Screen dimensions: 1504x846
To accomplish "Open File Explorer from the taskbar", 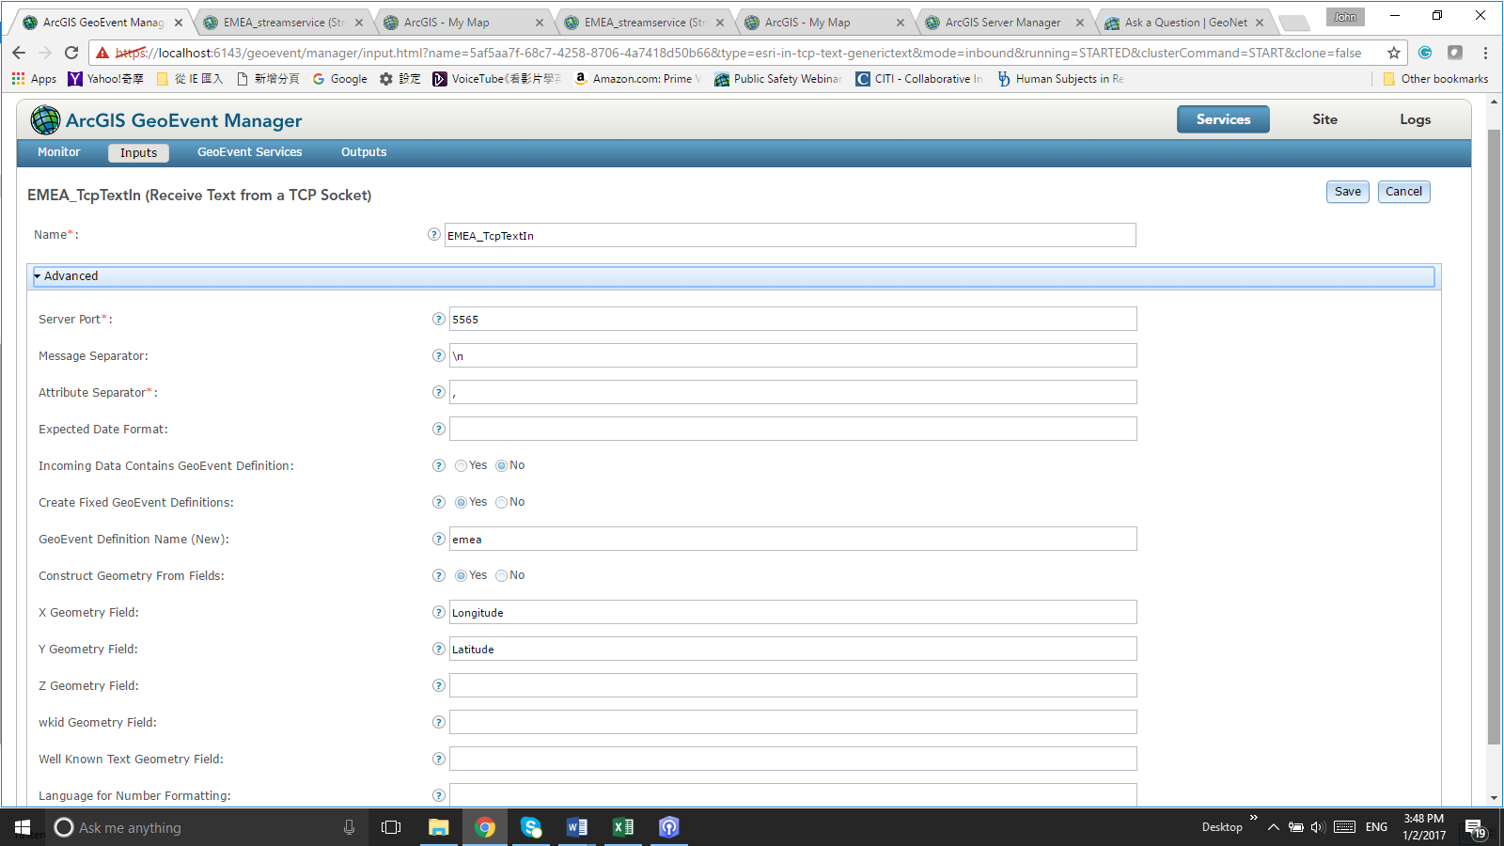I will [x=439, y=827].
